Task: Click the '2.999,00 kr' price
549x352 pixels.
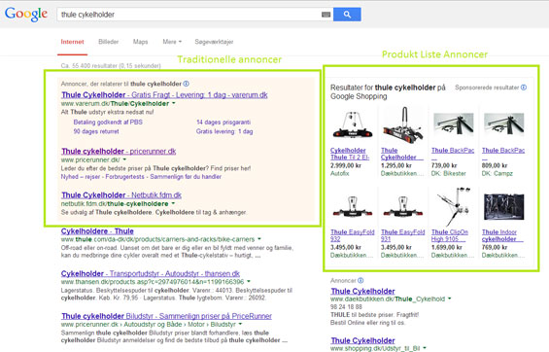Action: pos(345,165)
